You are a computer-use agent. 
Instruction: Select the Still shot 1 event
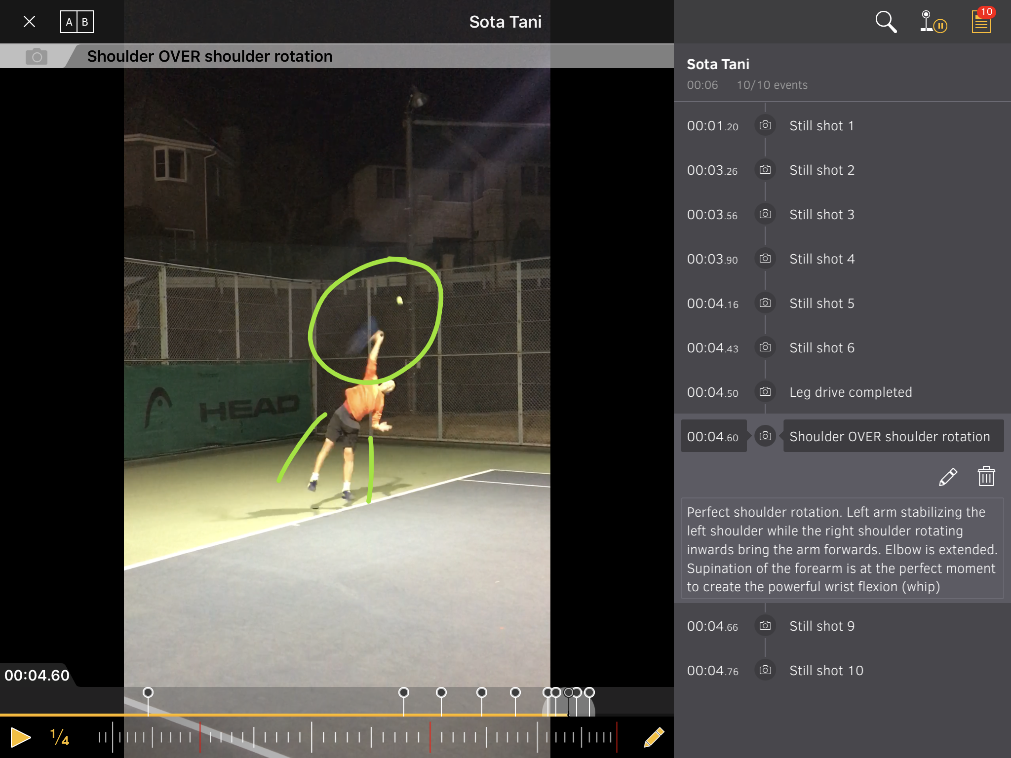[x=821, y=126]
